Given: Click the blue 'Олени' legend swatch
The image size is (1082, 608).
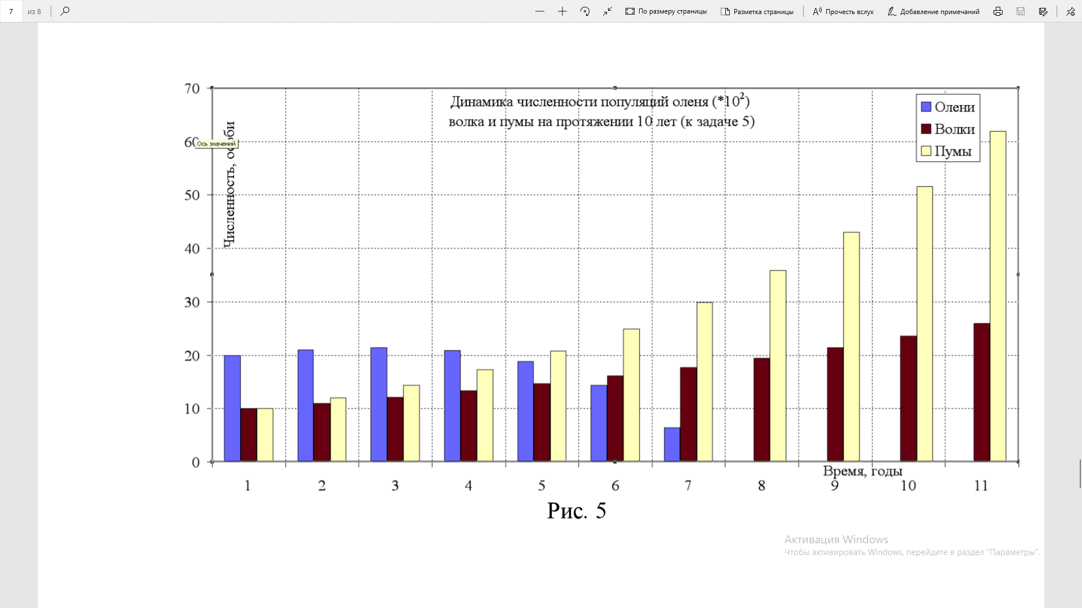Looking at the screenshot, I should tap(926, 107).
